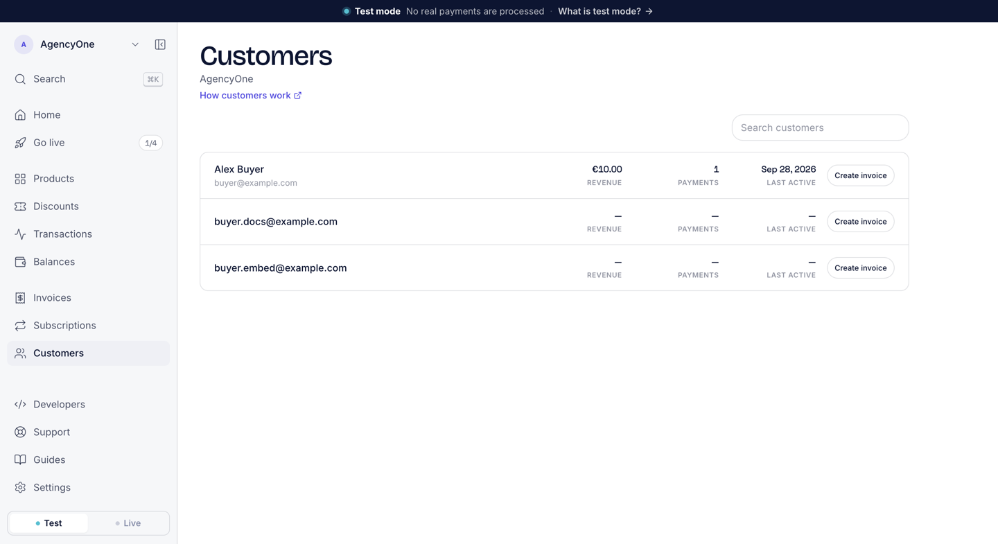This screenshot has width=998, height=544.
Task: Click the €10.00 revenue value
Action: pos(606,169)
